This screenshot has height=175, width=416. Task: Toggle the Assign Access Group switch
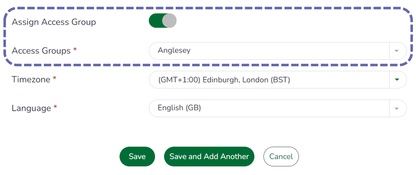pos(162,21)
